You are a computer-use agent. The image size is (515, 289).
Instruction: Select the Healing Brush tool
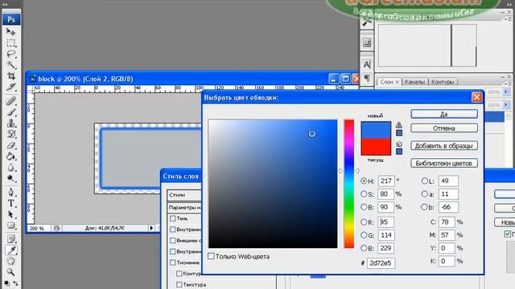10,101
